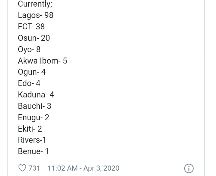The height and width of the screenshot is (176, 216).
Task: Click the 'Enugu- 2' entry
Action: [x=33, y=118]
